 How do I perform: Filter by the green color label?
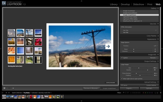coord(148,93)
